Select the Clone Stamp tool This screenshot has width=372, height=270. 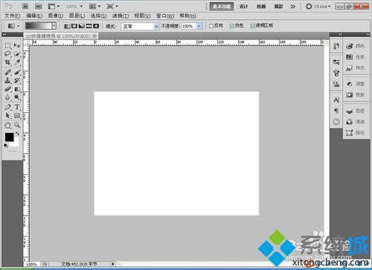tap(7, 80)
